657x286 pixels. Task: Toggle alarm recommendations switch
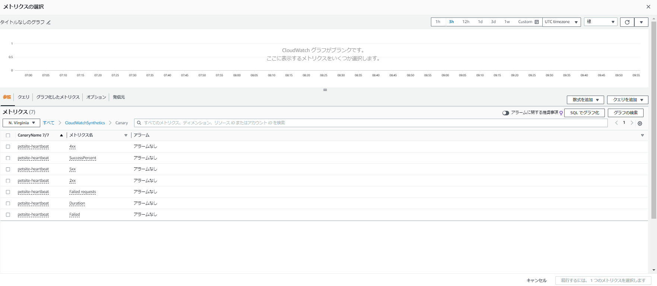click(505, 113)
